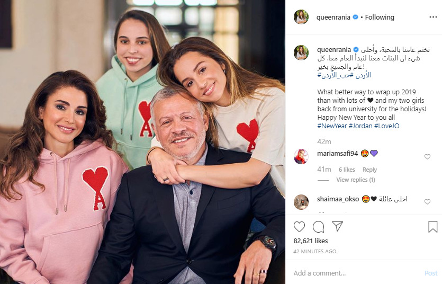The height and width of the screenshot is (284, 442).
Task: Open the #Jordan hashtag link
Action: (360, 126)
